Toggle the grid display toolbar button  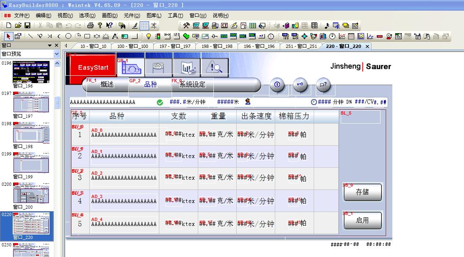tap(144, 25)
